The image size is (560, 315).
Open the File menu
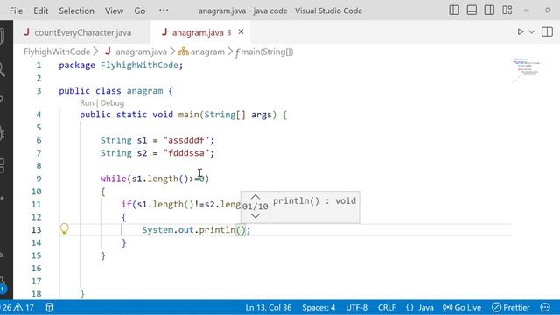pyautogui.click(x=16, y=10)
